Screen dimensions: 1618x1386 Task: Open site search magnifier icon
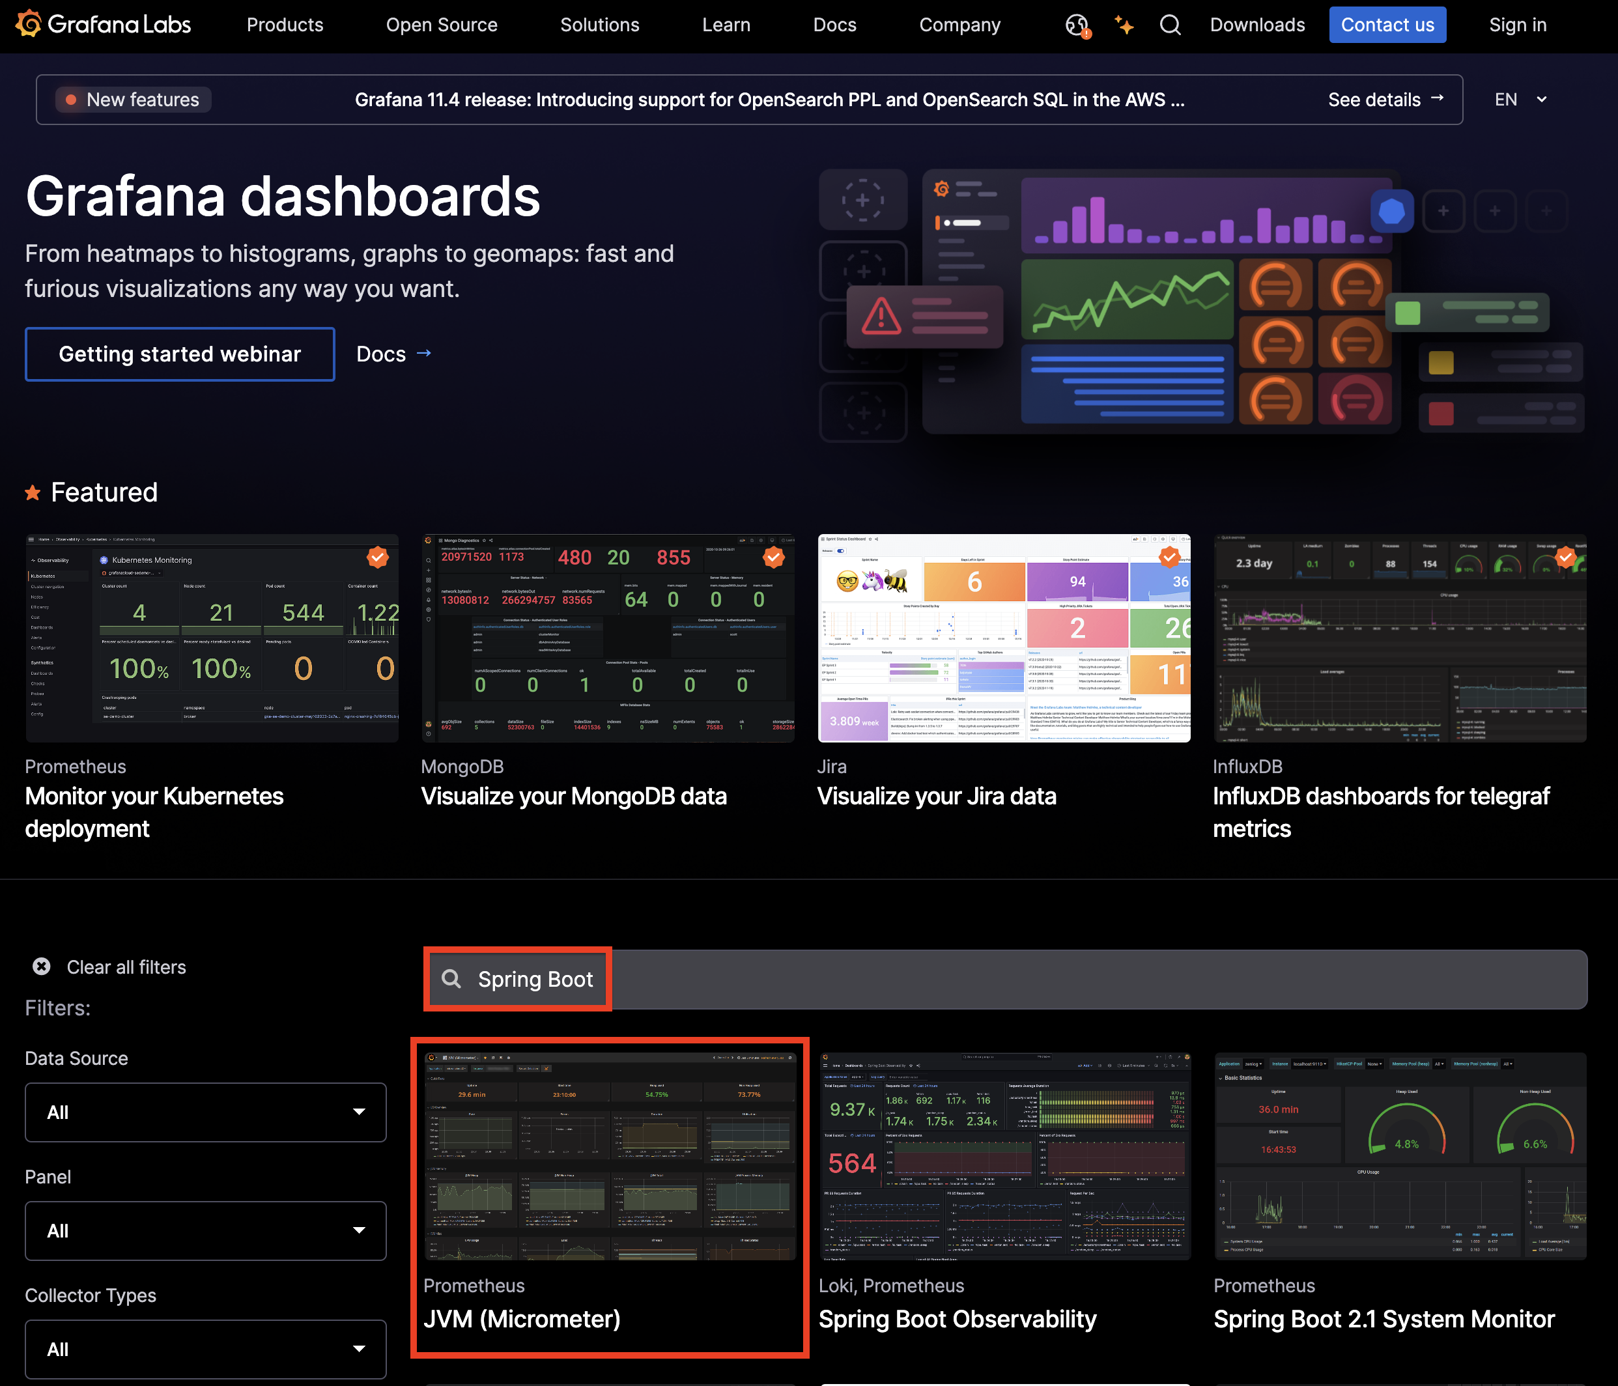[x=1170, y=25]
